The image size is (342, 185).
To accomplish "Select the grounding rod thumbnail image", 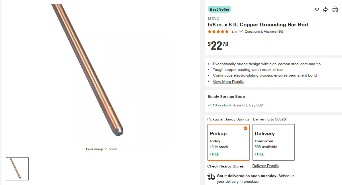I will (17, 169).
